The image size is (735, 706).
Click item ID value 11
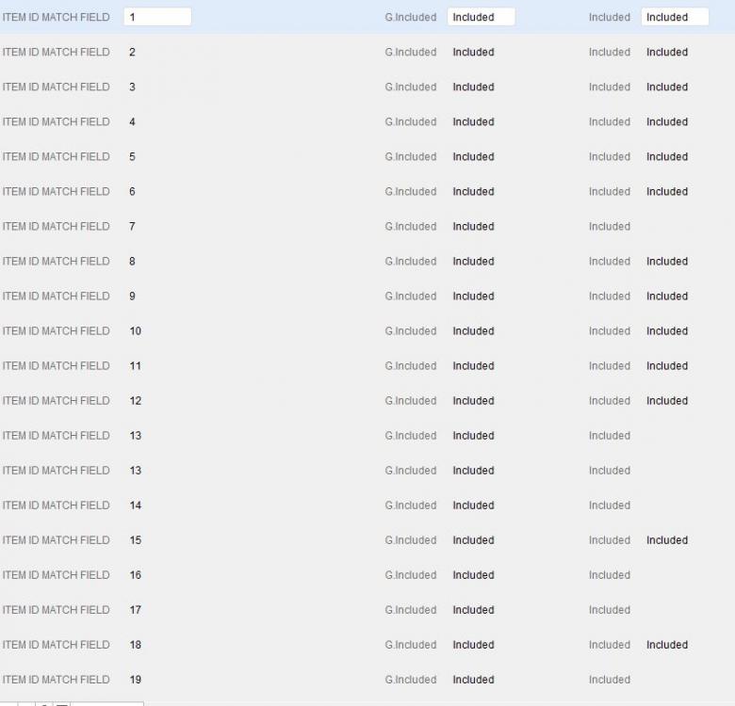click(x=136, y=366)
